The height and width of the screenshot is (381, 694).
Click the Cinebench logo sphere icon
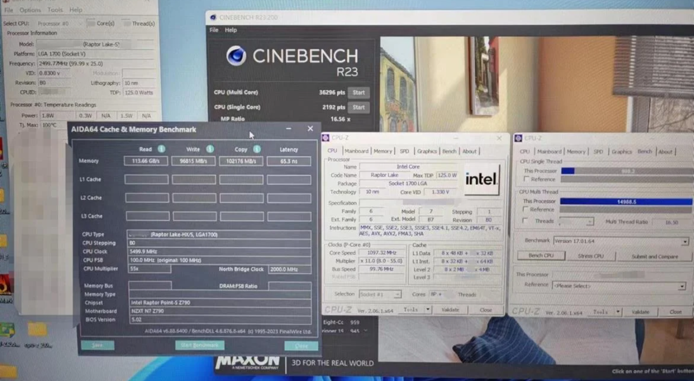pos(236,56)
